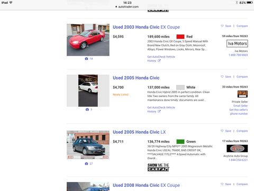Click external link icon on white Civic's AutoCheck

click(159, 111)
